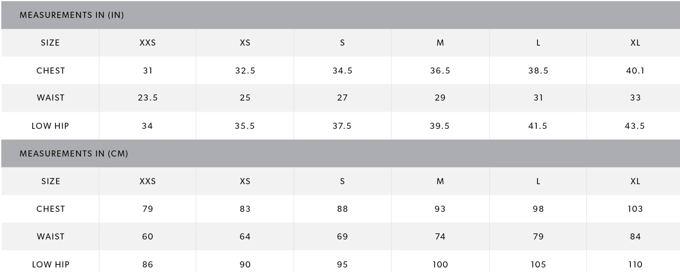Viewport: 680px width, 272px height.
Task: Click the SIZE label in cm table
Action: [51, 181]
